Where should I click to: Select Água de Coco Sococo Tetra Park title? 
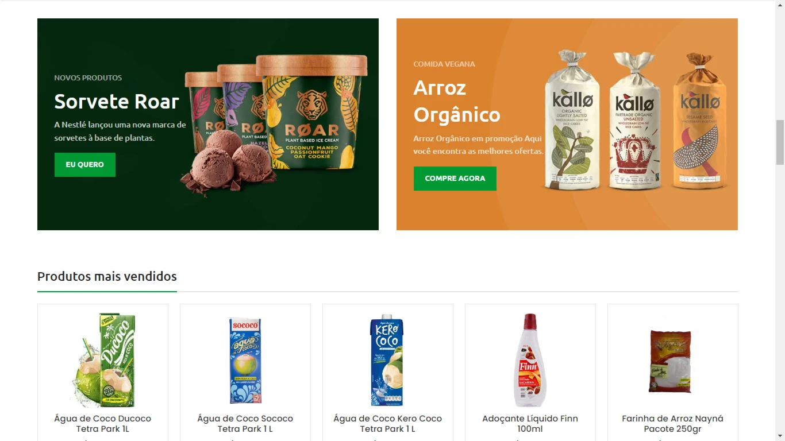click(x=245, y=424)
